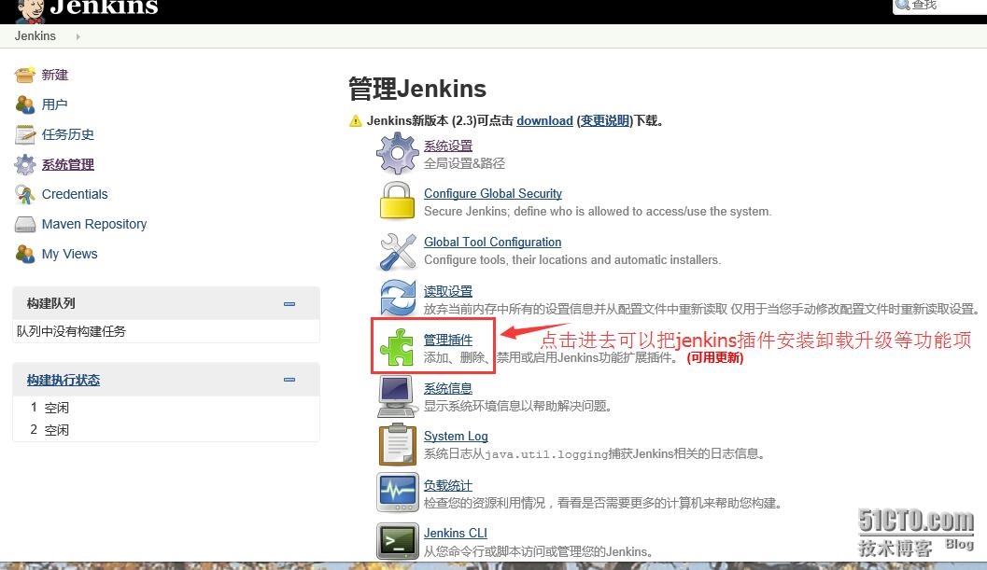Collapse the 构建执行状态 panel
This screenshot has width=987, height=570.
[x=289, y=380]
